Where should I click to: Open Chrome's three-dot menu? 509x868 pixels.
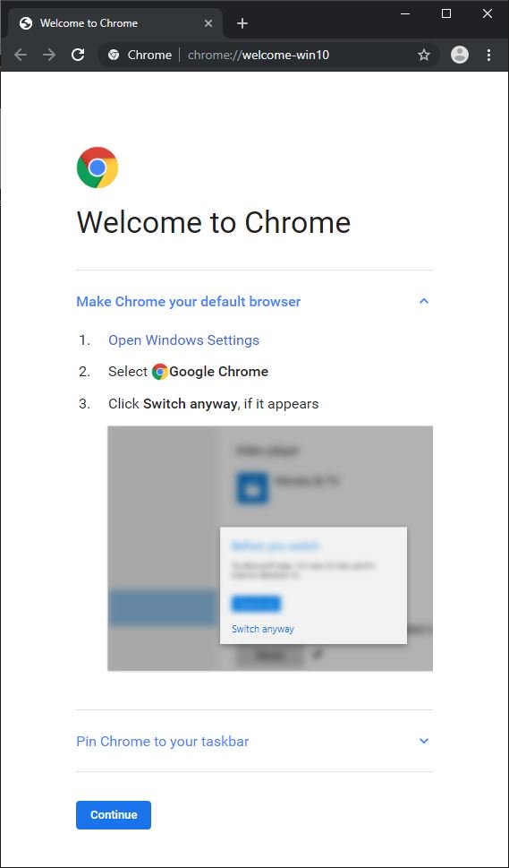click(488, 55)
